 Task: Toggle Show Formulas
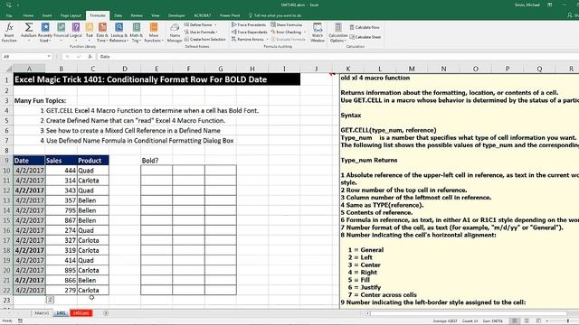287,24
